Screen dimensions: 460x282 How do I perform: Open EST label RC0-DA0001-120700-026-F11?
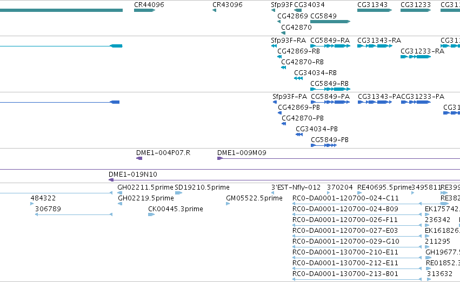point(345,220)
